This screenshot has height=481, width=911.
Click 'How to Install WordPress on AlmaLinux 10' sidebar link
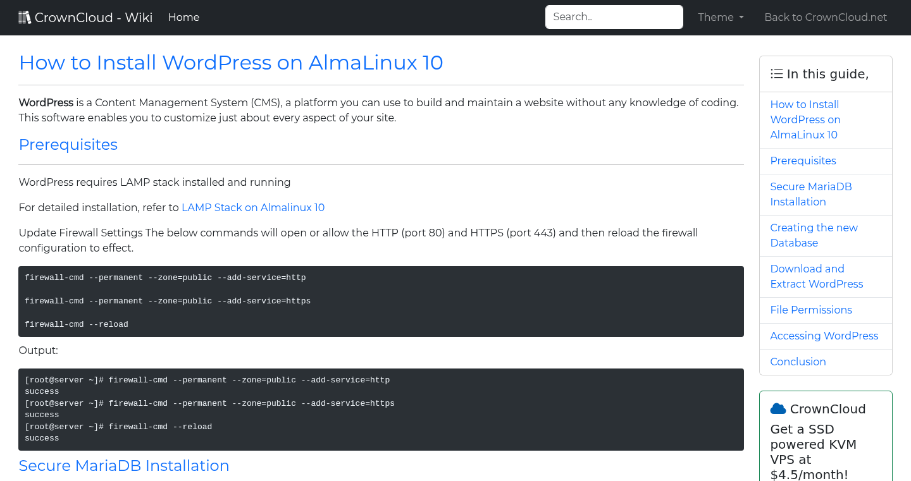[805, 119]
